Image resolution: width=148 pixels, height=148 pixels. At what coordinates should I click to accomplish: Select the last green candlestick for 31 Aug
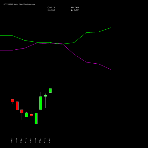[50, 91]
